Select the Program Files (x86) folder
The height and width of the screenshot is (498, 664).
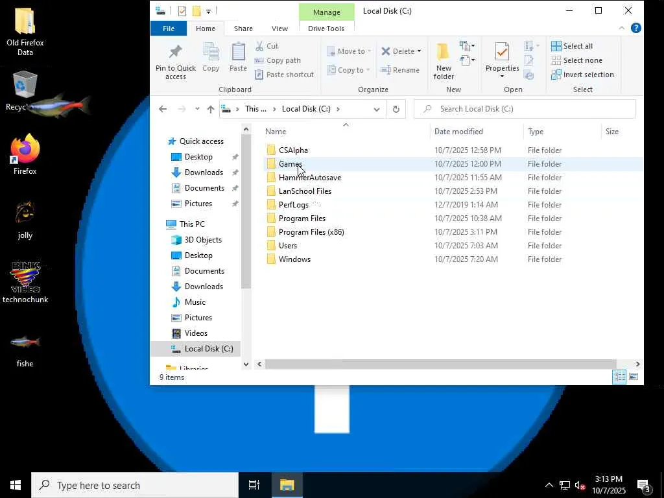pyautogui.click(x=311, y=232)
